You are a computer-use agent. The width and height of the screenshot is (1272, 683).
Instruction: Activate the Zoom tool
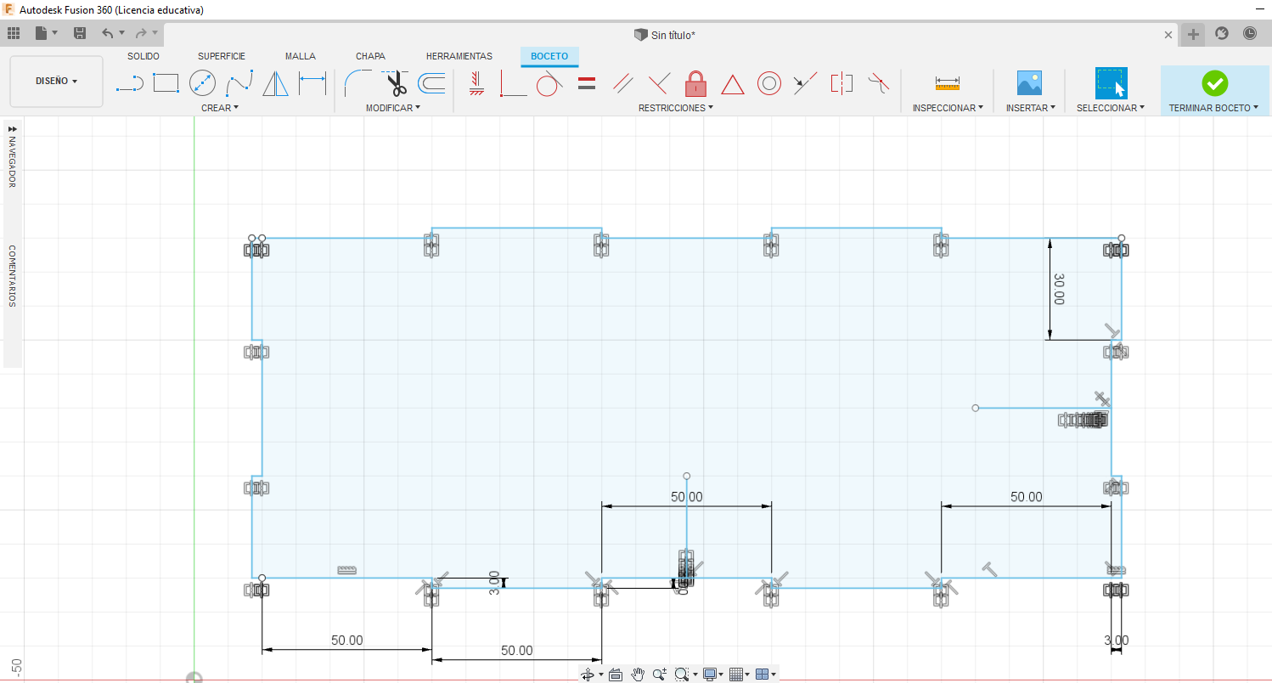[659, 675]
